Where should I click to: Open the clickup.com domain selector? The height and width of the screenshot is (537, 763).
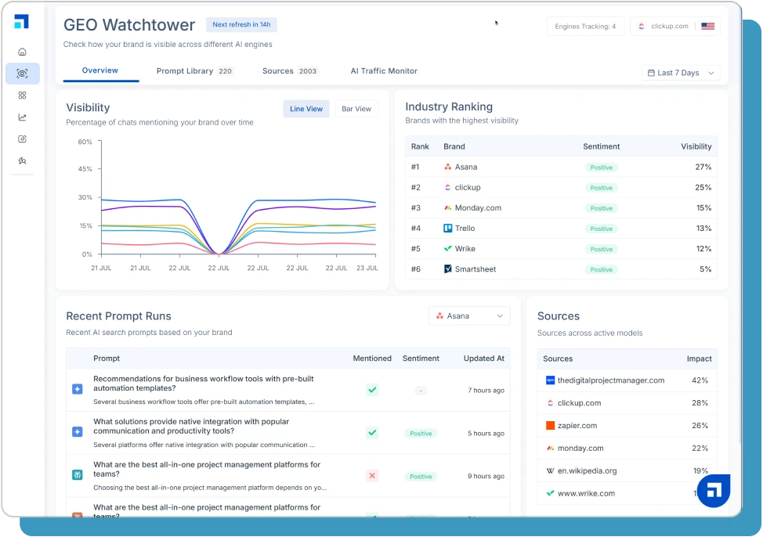(x=675, y=27)
